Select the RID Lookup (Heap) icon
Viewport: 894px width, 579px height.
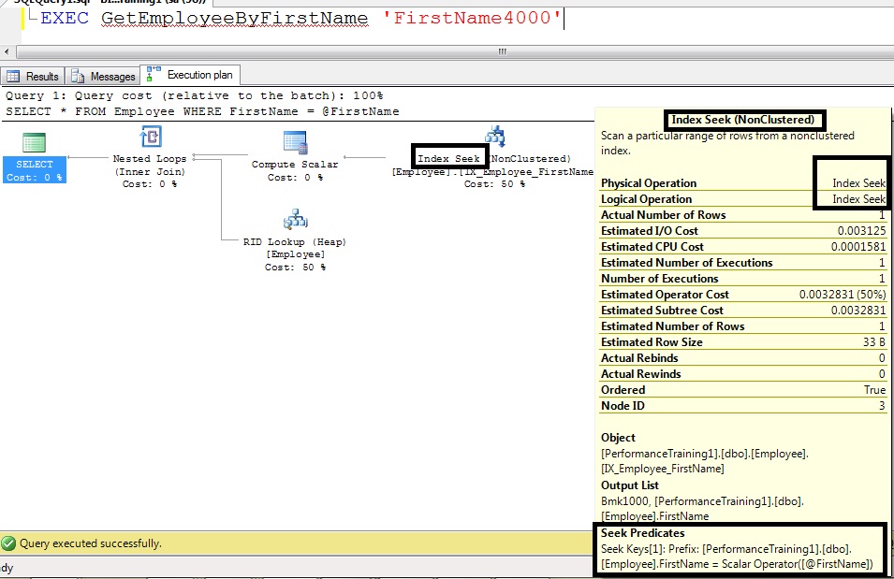(295, 221)
